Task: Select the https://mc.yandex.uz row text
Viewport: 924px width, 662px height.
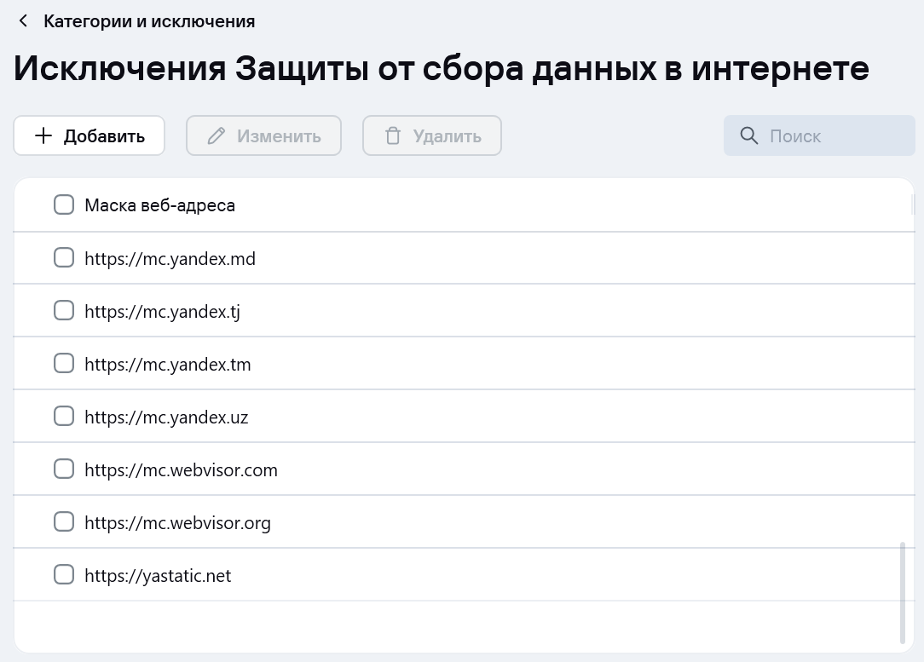Action: click(x=166, y=417)
